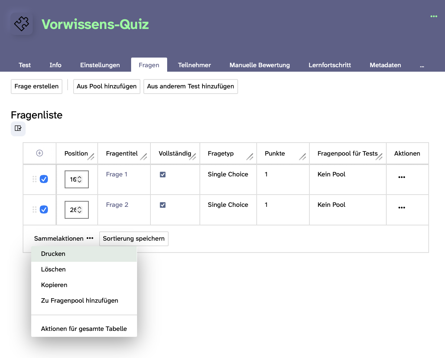The width and height of the screenshot is (445, 358).
Task: Select Zu Fragenpool hinzufügen
Action: tap(84, 301)
